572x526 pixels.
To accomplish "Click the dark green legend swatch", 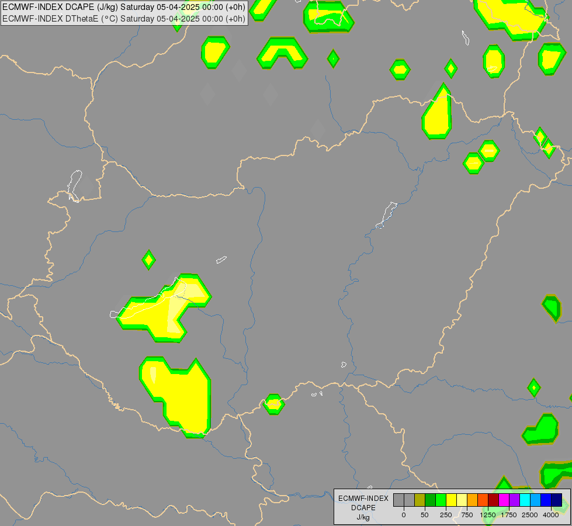I will [431, 500].
